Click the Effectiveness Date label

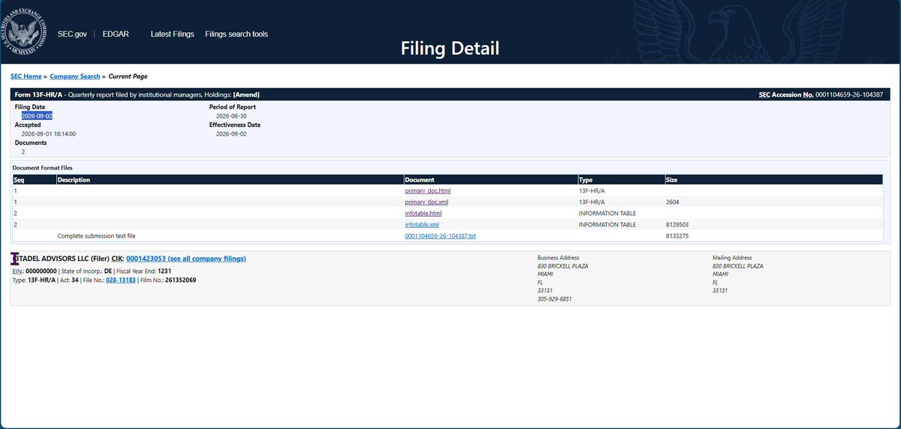point(235,125)
